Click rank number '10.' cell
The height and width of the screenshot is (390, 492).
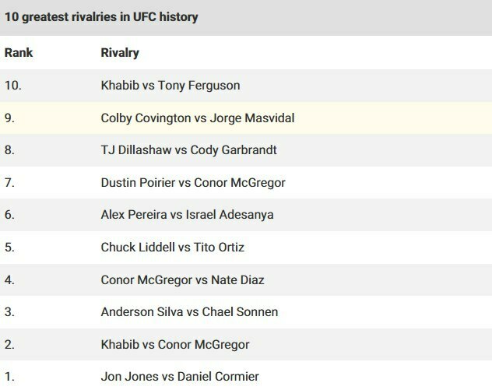tap(13, 86)
